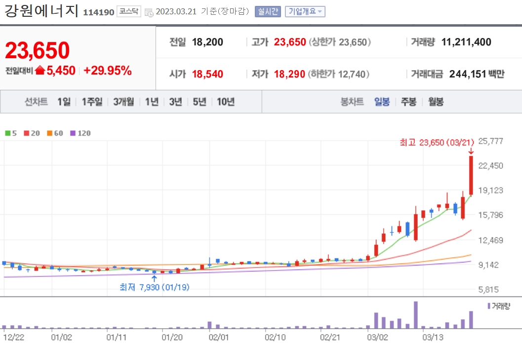The height and width of the screenshot is (343, 522).
Task: Select the 10년 line chart tab
Action: (226, 102)
